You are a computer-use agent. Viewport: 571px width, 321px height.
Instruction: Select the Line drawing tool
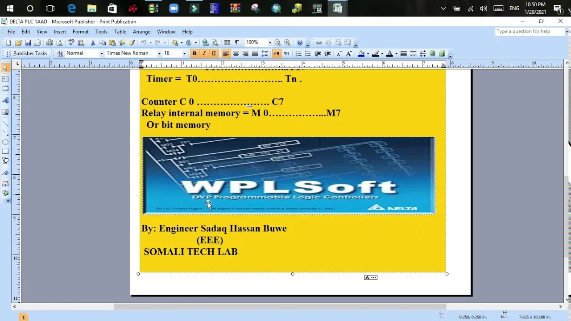pyautogui.click(x=5, y=123)
